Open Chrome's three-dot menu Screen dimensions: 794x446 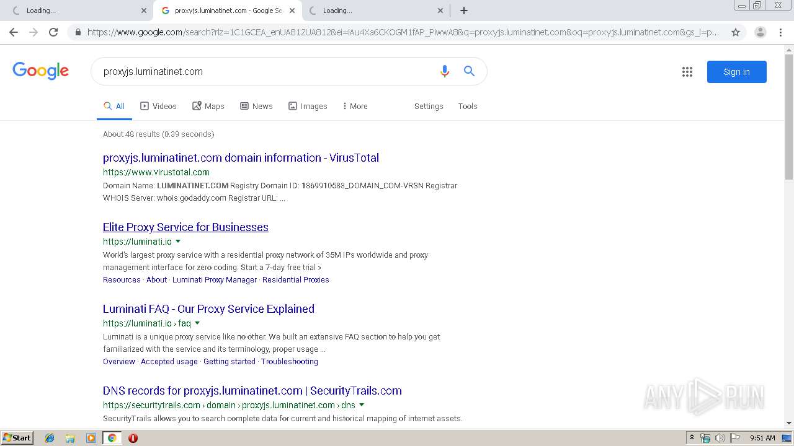pyautogui.click(x=780, y=32)
